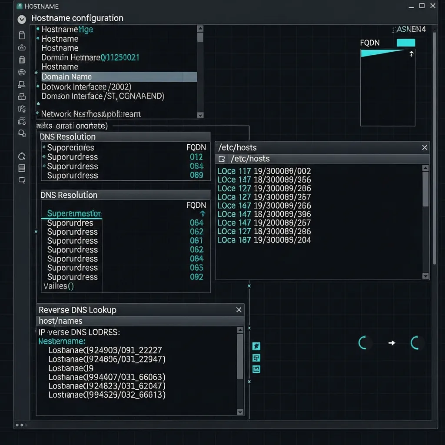Click the chat bubble icon at sidebar bottom
This screenshot has width=445, height=445.
(x=22, y=180)
